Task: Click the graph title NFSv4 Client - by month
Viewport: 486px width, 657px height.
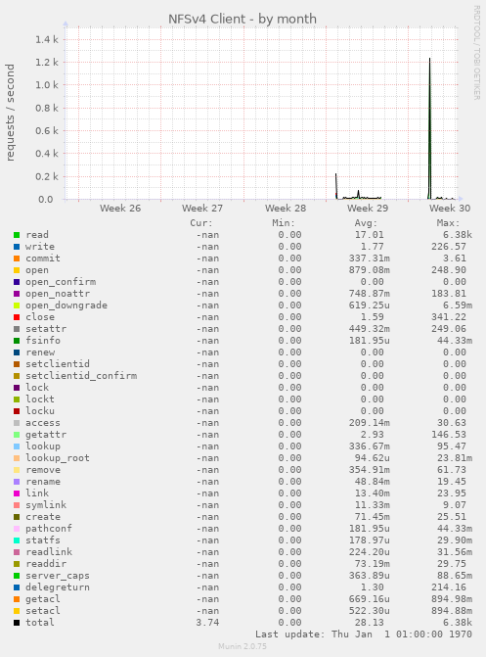Action: (x=243, y=19)
